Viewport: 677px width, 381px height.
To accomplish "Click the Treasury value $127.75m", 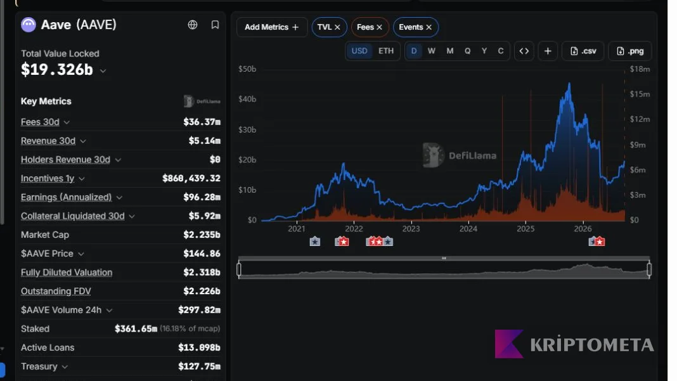I will 199,366.
